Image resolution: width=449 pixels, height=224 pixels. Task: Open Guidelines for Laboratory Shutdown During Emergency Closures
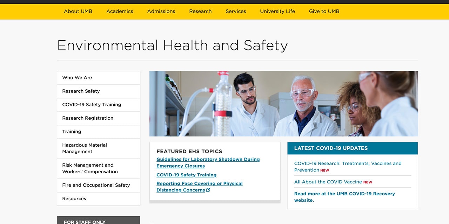point(208,163)
